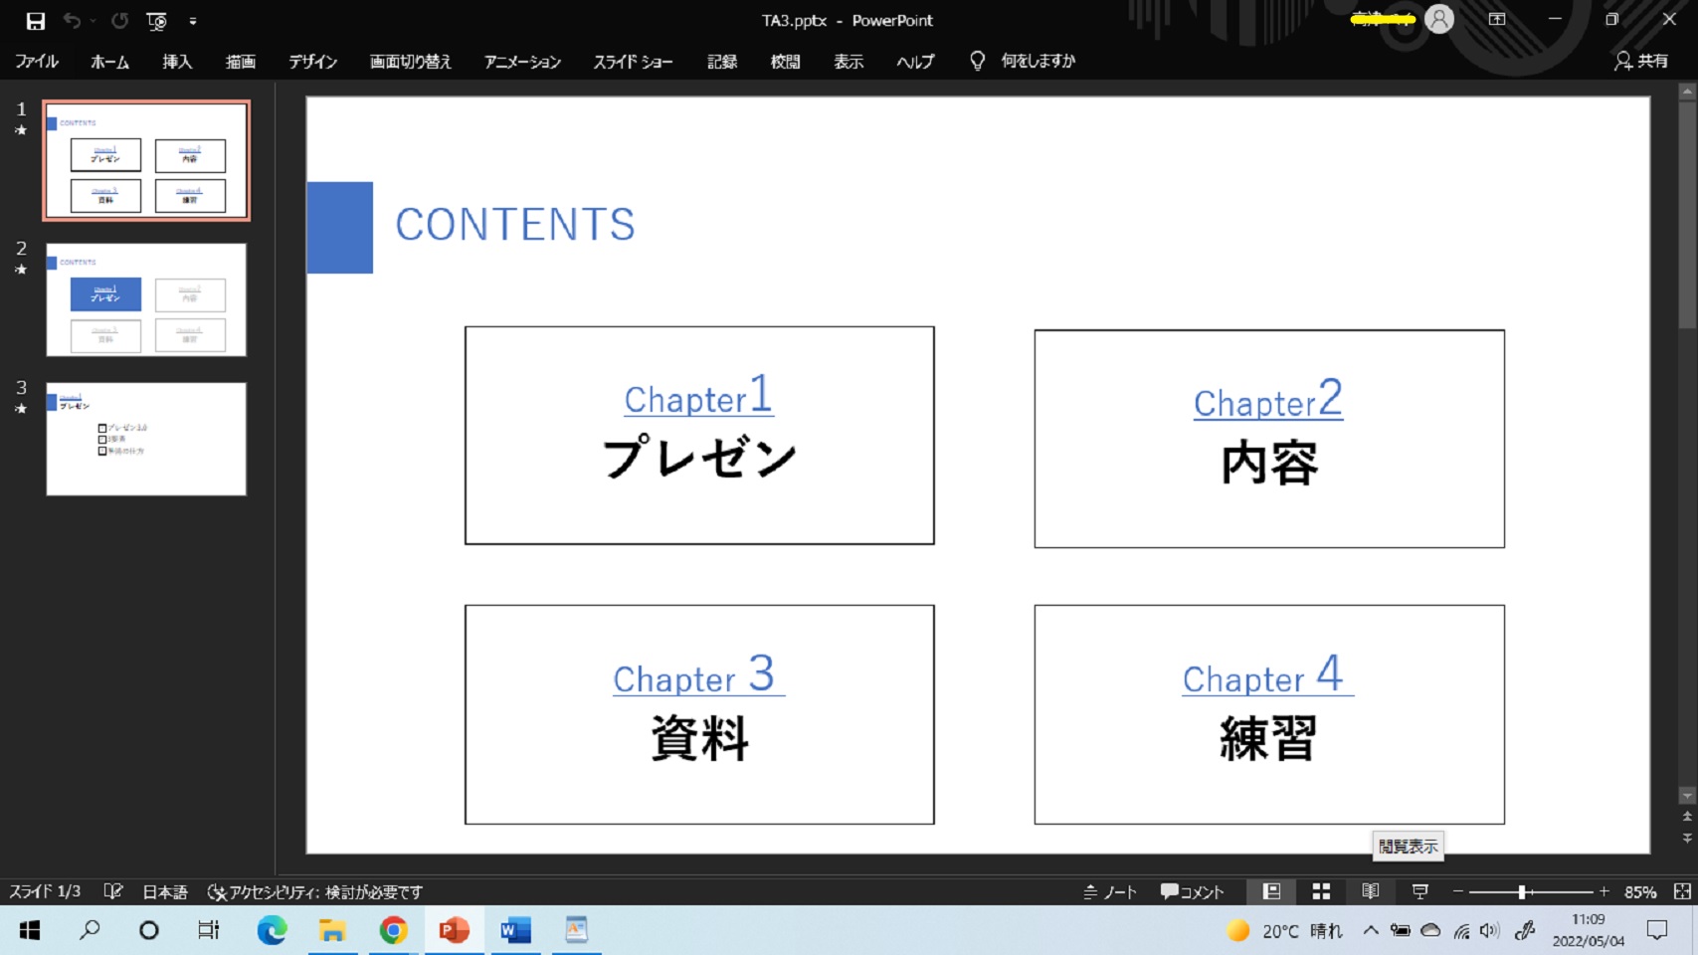Viewport: 1698px width, 955px height.
Task: Open Ribbon Display Options
Action: pos(1497,19)
